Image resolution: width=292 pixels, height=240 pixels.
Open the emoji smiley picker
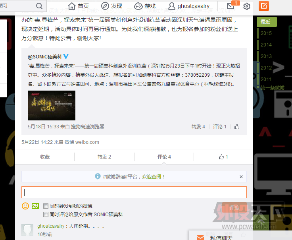tap(25, 206)
